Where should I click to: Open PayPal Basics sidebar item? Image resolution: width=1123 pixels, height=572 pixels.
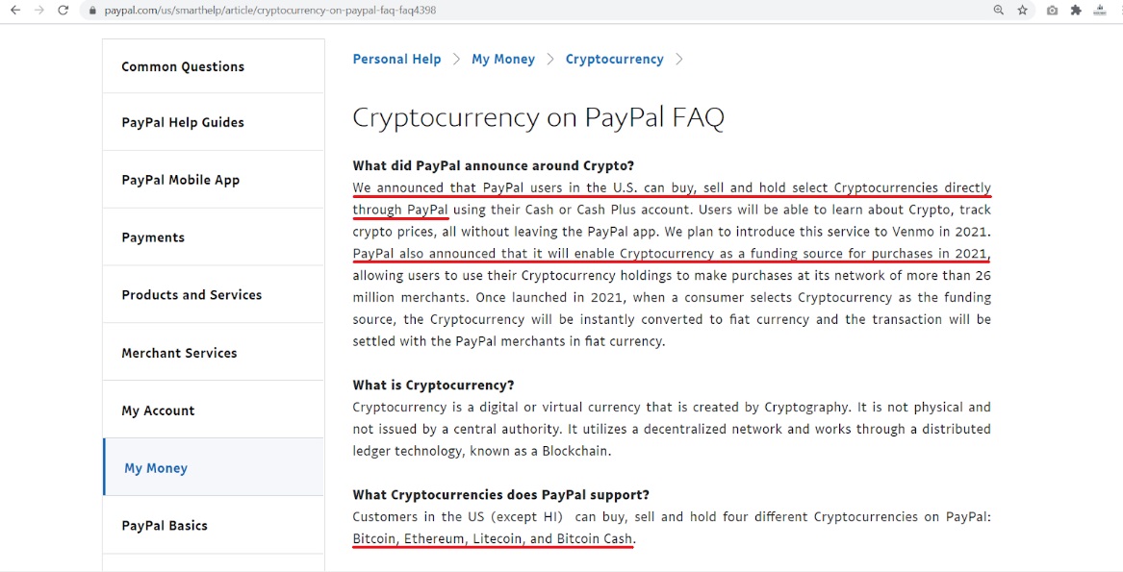(x=165, y=526)
